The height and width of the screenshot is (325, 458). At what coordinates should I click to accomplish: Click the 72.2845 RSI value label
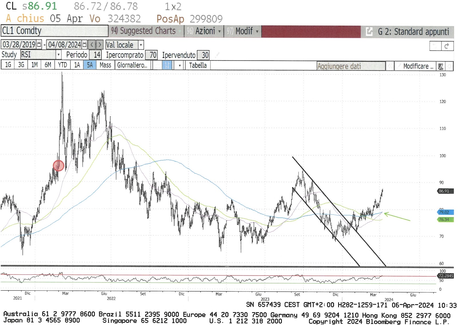(x=445, y=276)
